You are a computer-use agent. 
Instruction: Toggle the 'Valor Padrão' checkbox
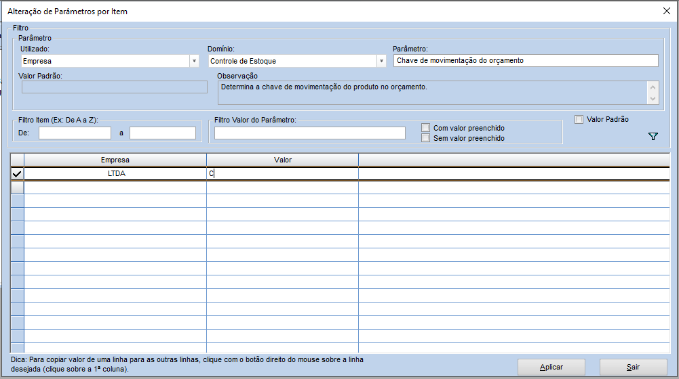point(579,120)
